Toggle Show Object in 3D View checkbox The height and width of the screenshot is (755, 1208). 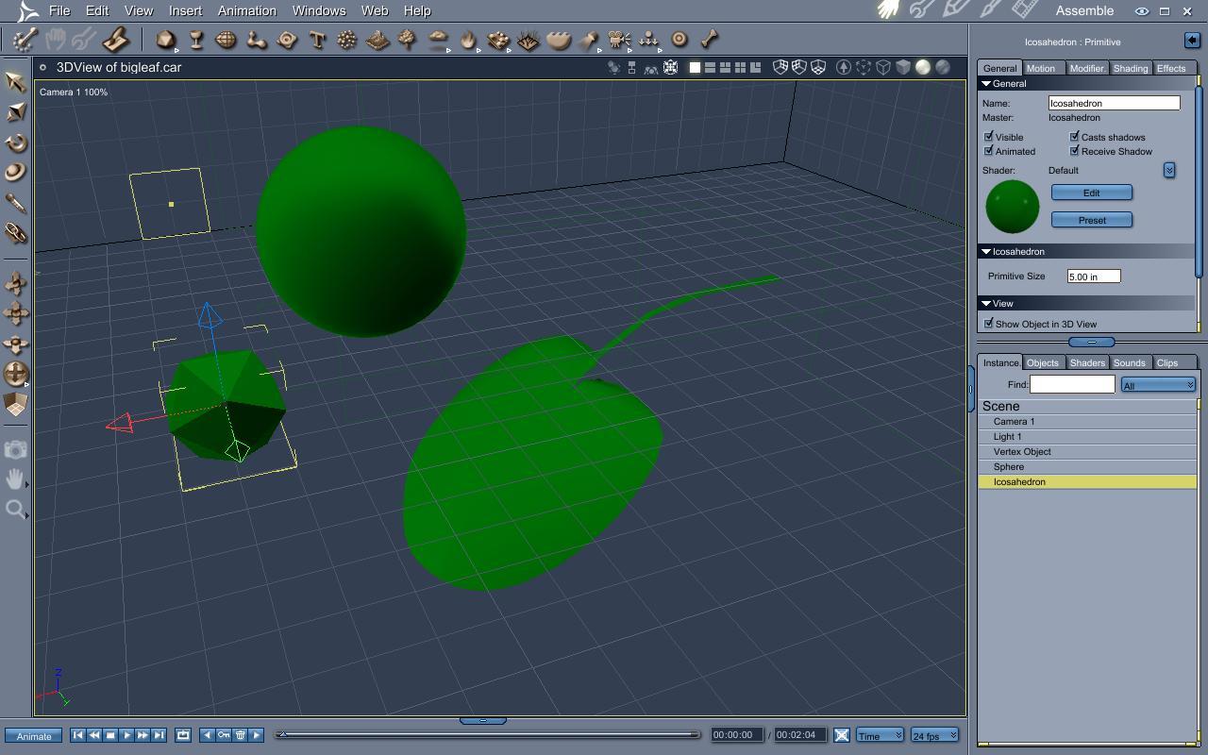[989, 324]
